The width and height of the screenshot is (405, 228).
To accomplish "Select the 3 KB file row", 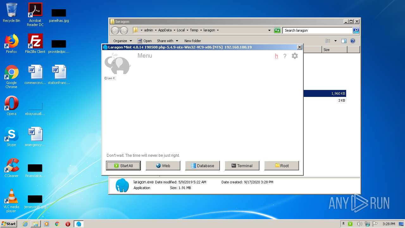I will pos(325,100).
